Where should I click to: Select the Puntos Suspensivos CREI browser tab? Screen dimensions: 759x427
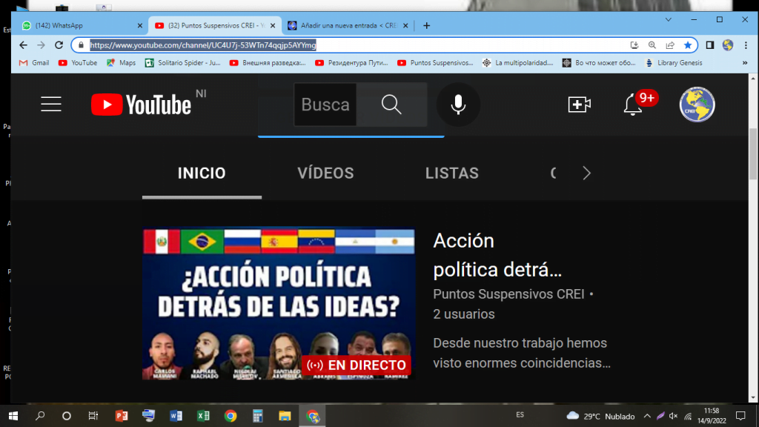coord(215,26)
